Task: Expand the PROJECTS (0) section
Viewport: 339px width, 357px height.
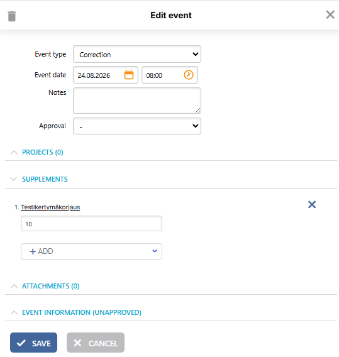Action: [x=42, y=152]
